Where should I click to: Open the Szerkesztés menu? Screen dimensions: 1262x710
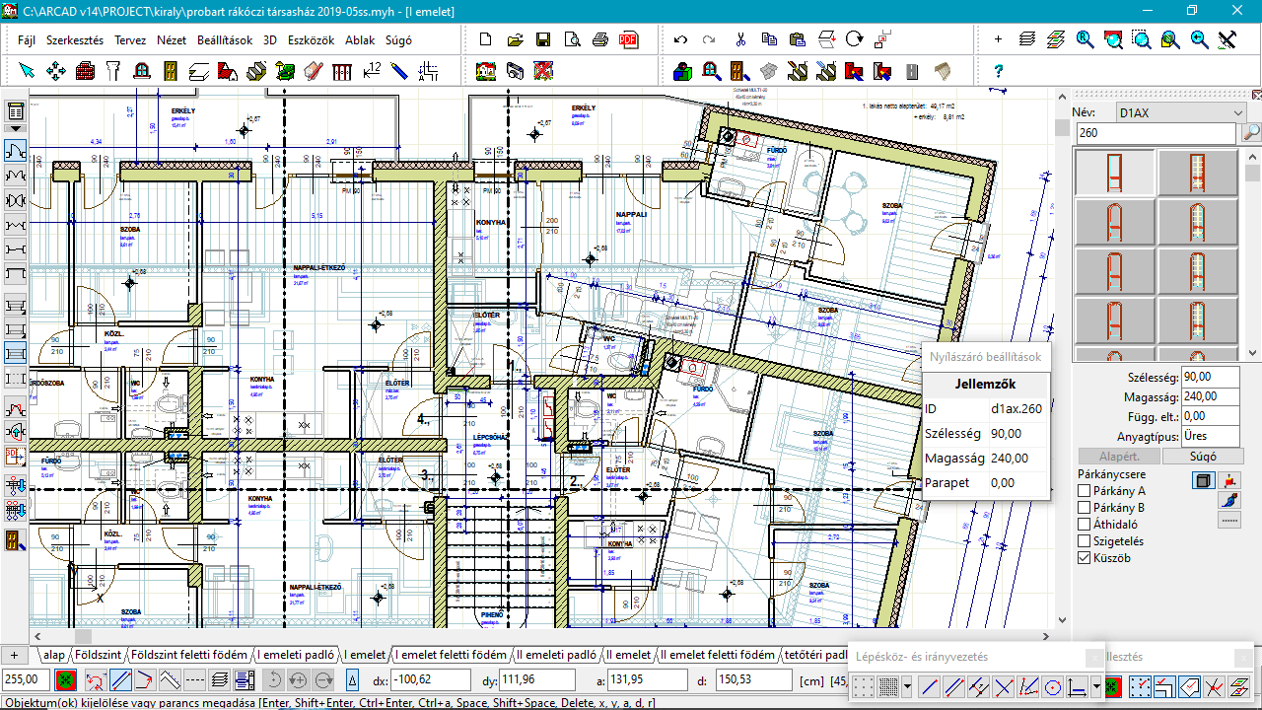(x=75, y=40)
